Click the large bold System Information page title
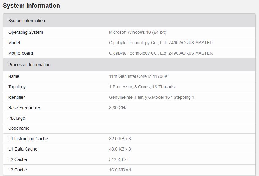Image resolution: width=259 pixels, height=176 pixels. click(32, 6)
